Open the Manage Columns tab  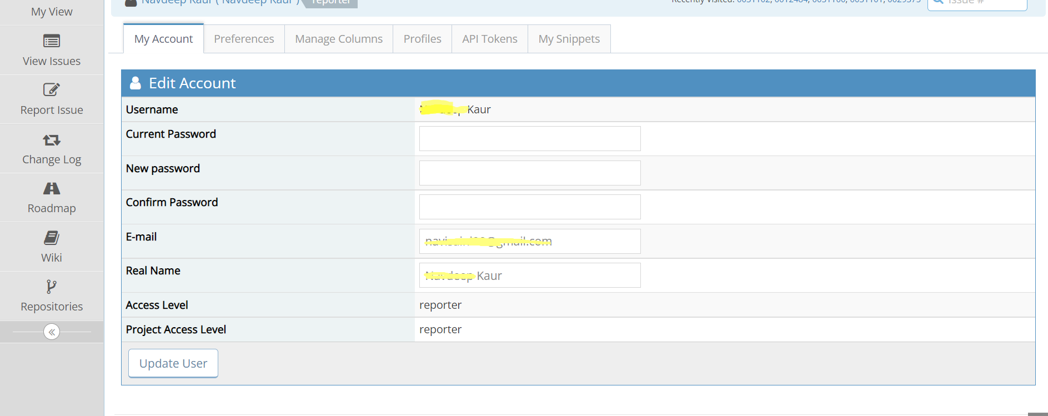(x=339, y=39)
